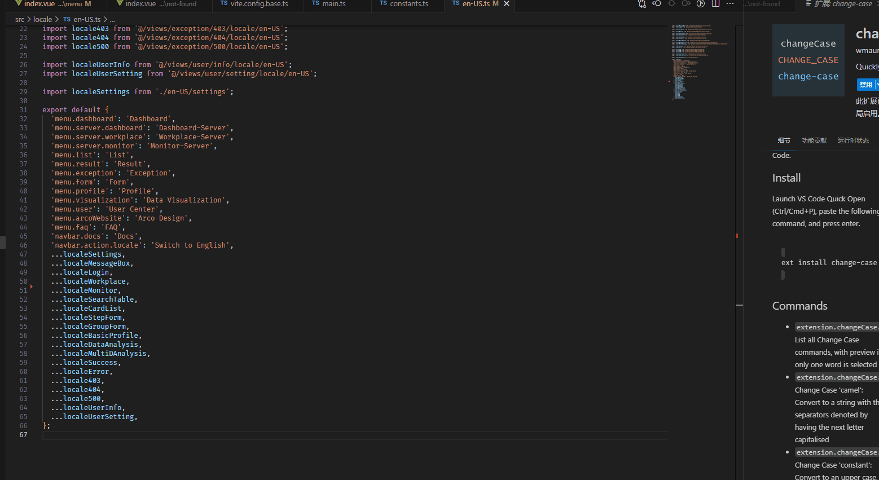Click the 'Switch to English' string
Screen dimensions: 879x480
(190, 245)
